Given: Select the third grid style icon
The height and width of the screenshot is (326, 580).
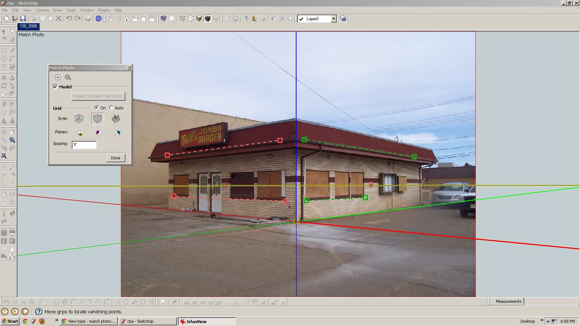Looking at the screenshot, I should 116,118.
